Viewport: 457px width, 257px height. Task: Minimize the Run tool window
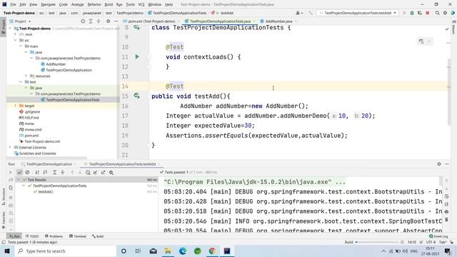point(447,164)
